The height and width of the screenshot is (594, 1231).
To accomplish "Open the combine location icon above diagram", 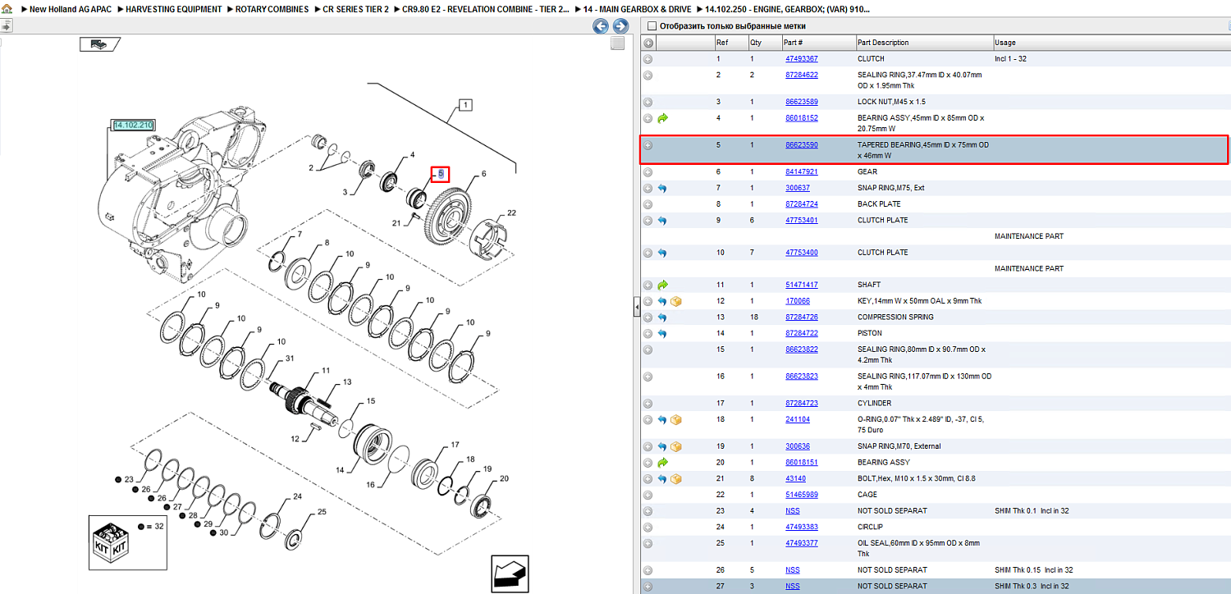I will click(x=99, y=44).
